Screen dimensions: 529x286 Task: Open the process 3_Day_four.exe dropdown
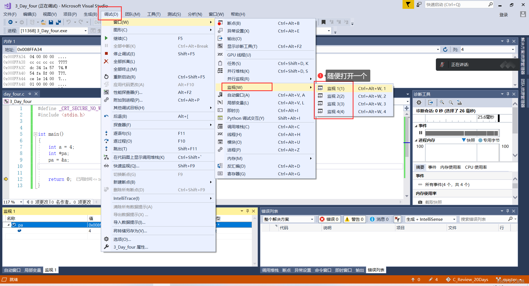click(85, 31)
